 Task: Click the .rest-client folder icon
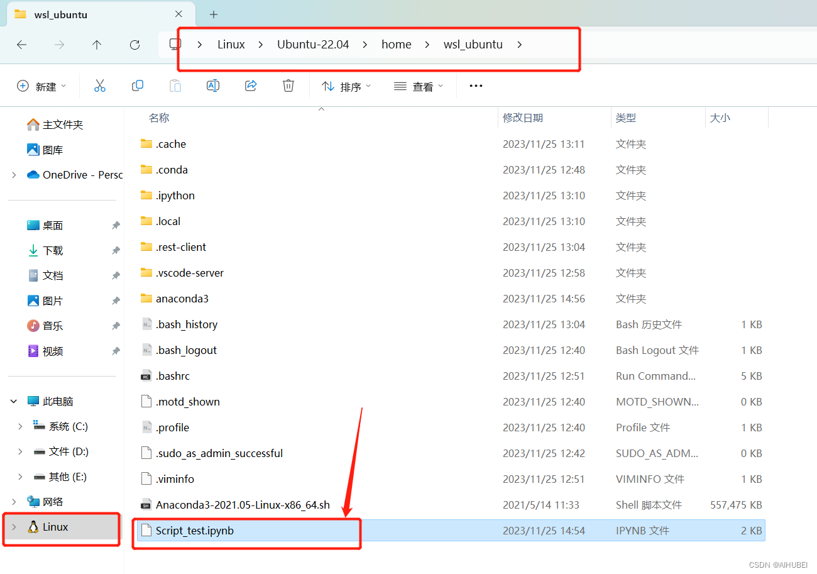pos(146,246)
